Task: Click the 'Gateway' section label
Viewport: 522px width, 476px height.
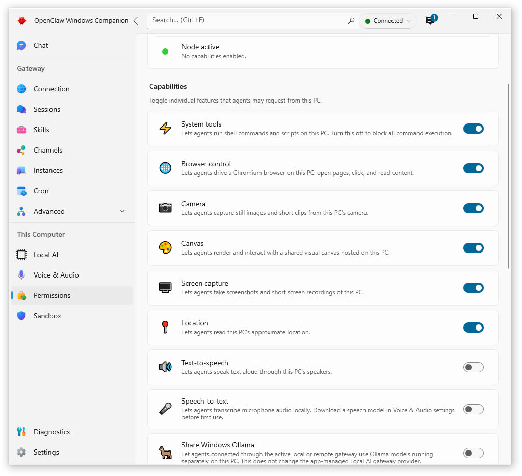Action: coord(31,68)
